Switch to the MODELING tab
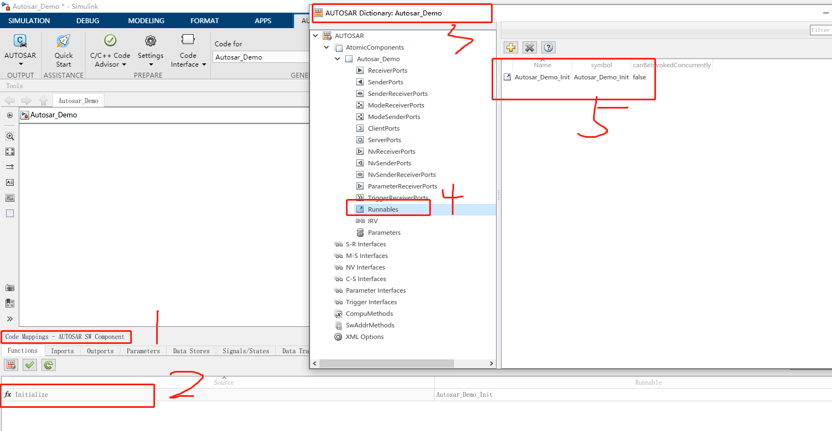Viewport: 832px width, 431px height. [146, 20]
